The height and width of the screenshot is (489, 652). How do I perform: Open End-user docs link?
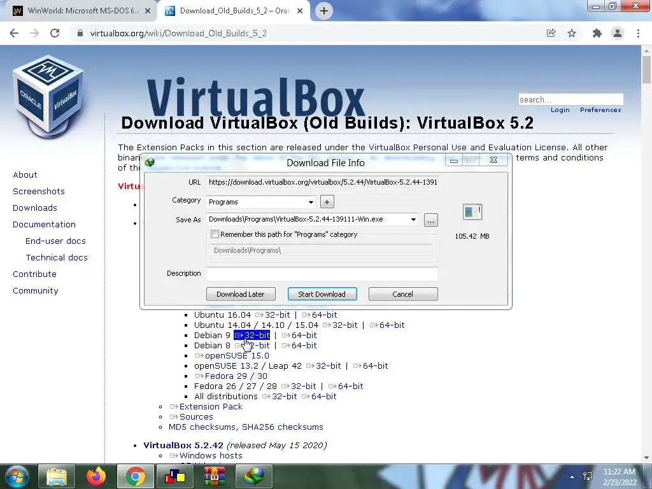(55, 241)
